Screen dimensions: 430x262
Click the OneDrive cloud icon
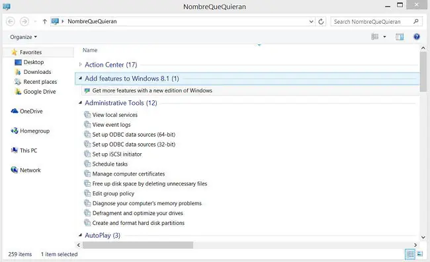[x=15, y=111]
